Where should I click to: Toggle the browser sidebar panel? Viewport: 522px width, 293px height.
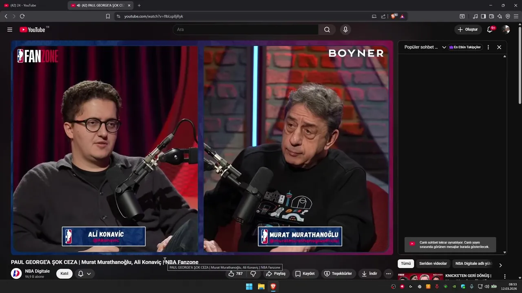[483, 16]
